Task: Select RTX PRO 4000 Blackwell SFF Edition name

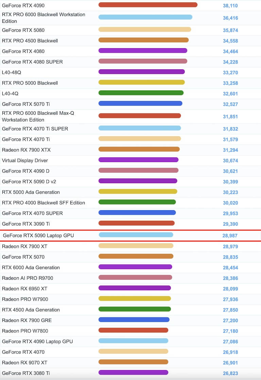Action: point(43,203)
